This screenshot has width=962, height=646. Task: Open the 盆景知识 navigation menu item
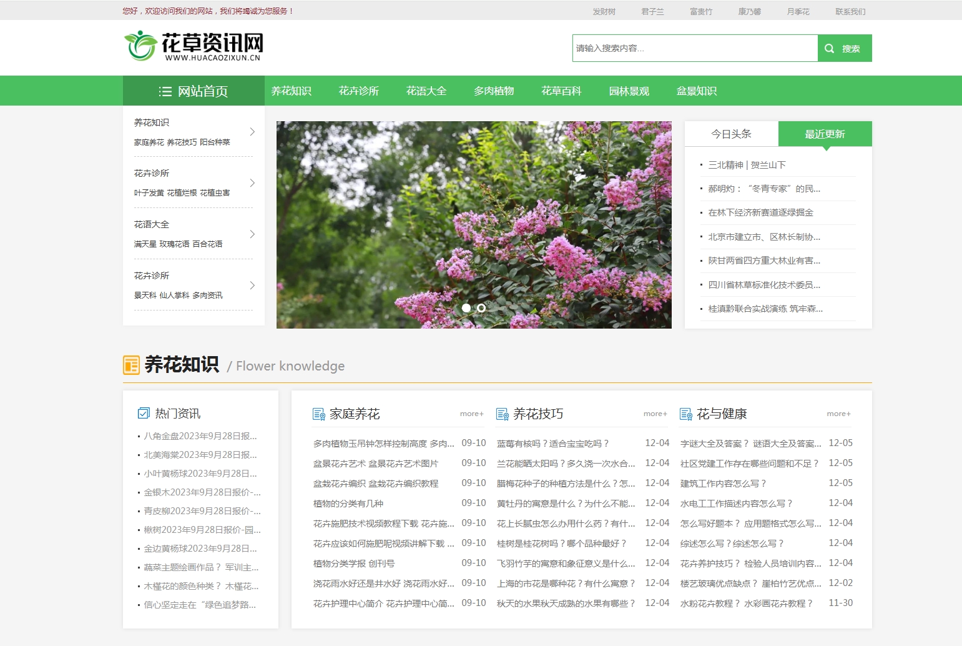(x=696, y=91)
